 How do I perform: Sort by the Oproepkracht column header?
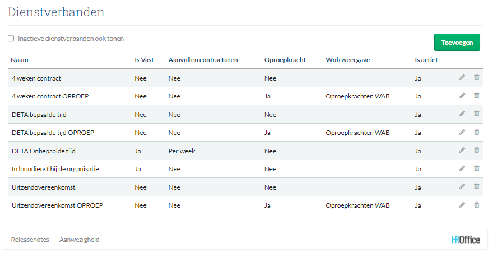tap(285, 60)
